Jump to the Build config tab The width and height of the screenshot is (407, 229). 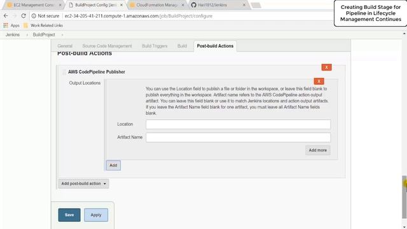[182, 46]
